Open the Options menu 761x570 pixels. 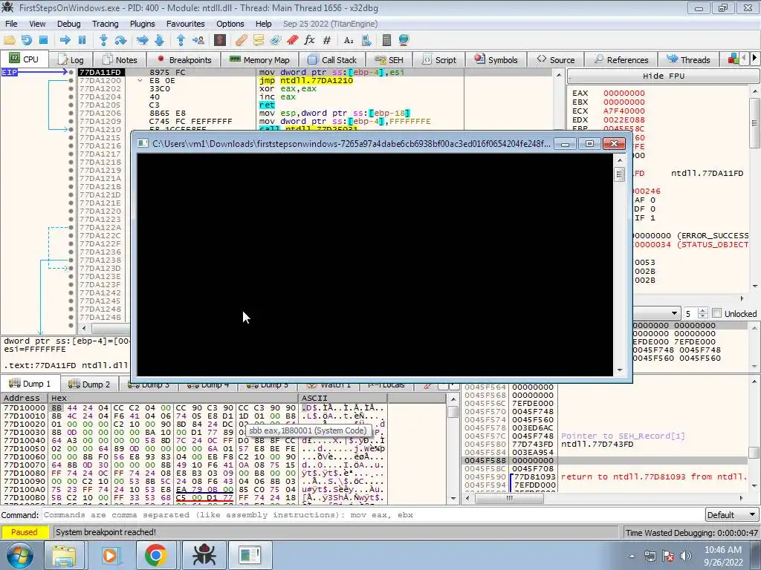(230, 24)
